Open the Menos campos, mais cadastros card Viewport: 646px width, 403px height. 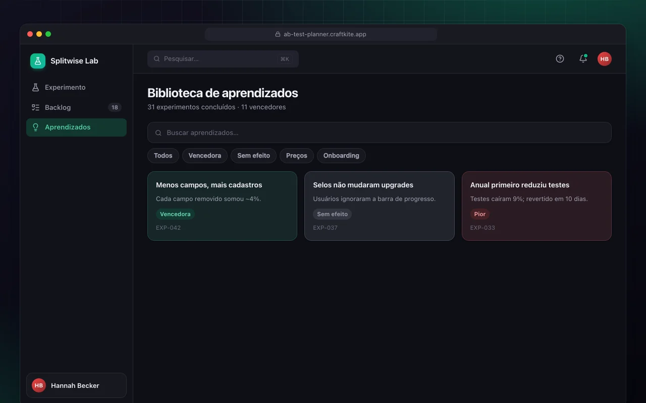(222, 206)
